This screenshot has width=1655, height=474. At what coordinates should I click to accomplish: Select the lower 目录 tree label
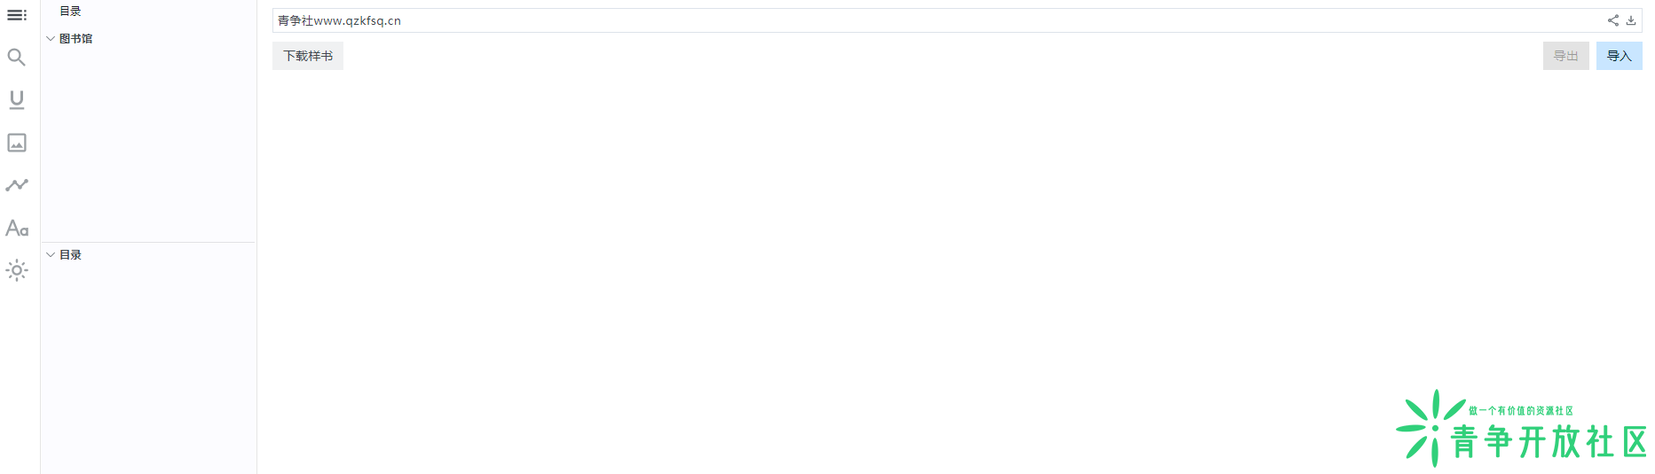pos(70,255)
